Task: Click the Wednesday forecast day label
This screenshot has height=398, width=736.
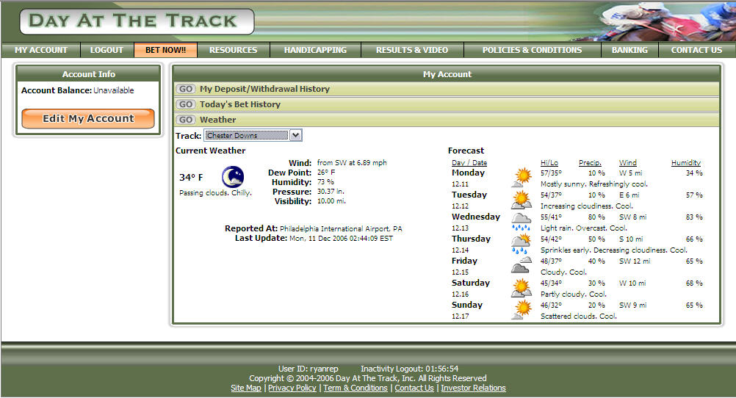Action: (x=476, y=217)
